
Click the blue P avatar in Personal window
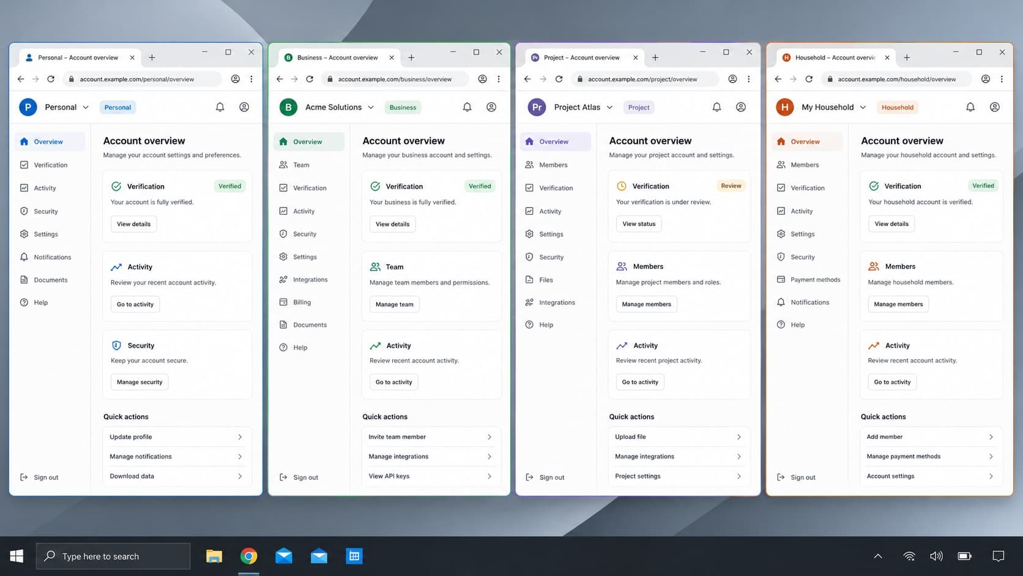[28, 107]
